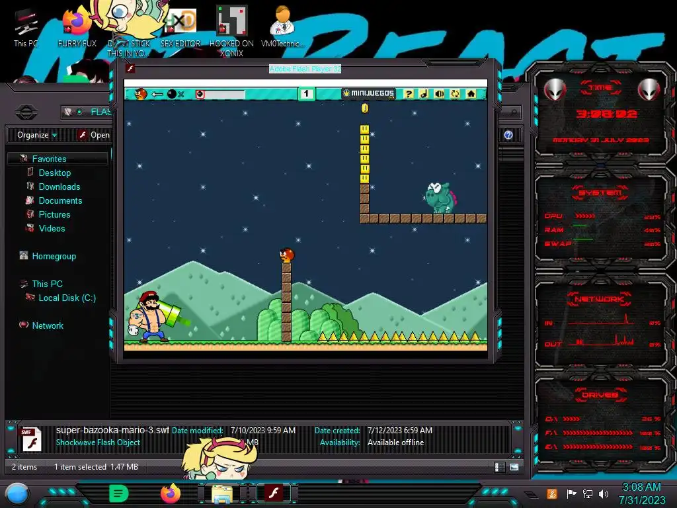The image size is (677, 508).
Task: Click Open button in Explorer toolbar
Action: click(x=94, y=135)
